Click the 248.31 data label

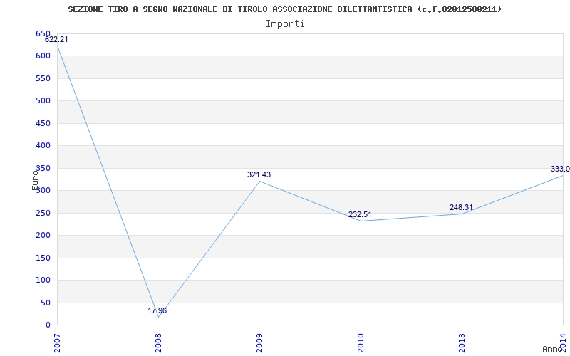click(x=461, y=207)
